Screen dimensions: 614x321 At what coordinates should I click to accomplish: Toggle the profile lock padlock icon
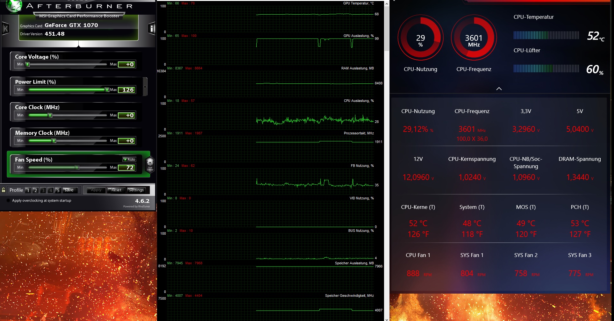[x=4, y=190]
